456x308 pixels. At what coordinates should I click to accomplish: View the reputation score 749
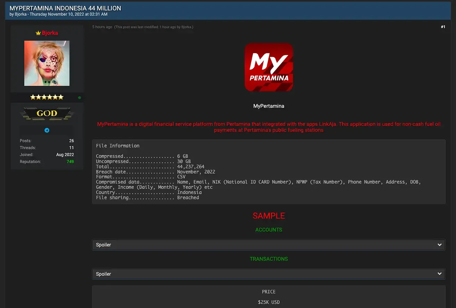pos(70,162)
